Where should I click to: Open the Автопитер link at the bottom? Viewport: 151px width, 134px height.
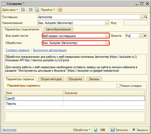(x=9, y=130)
